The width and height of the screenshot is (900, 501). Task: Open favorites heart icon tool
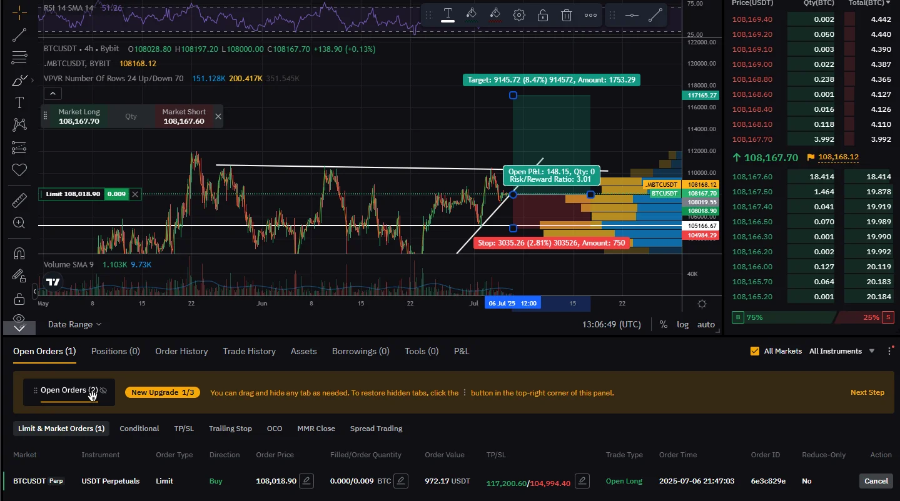(x=19, y=169)
